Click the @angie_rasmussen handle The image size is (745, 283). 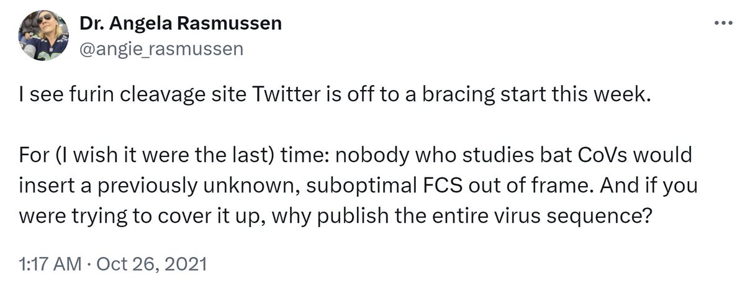point(161,49)
